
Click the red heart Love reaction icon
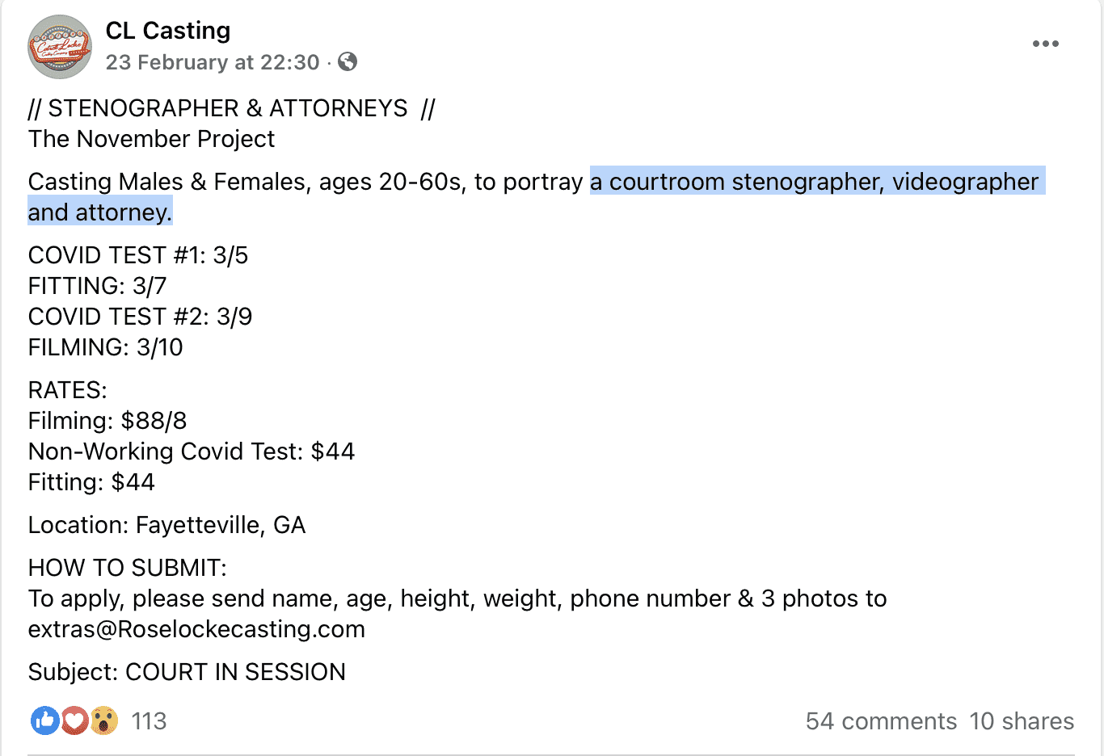[x=74, y=720]
